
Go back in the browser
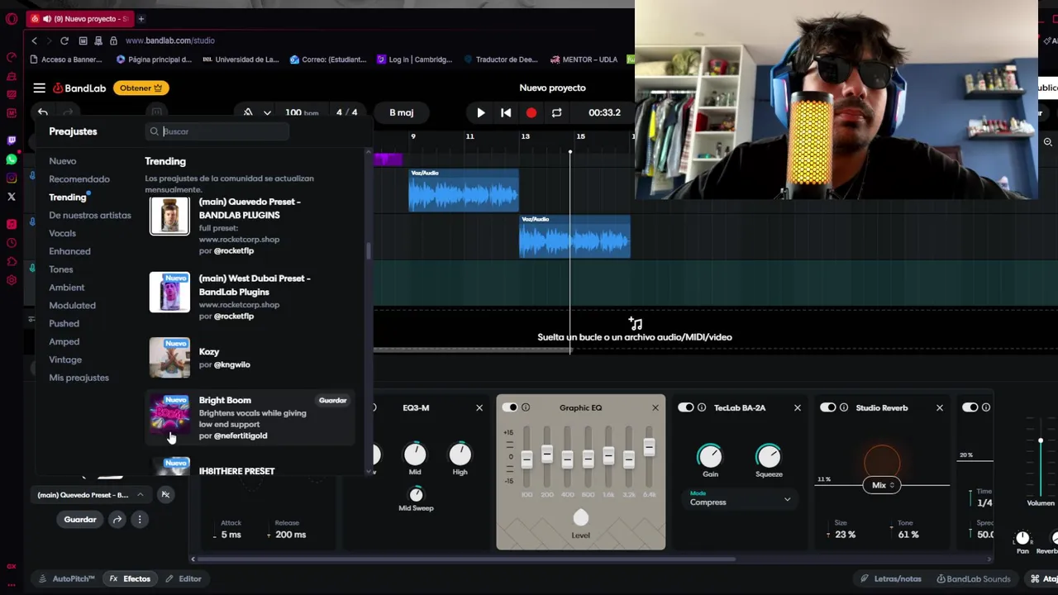(x=34, y=40)
